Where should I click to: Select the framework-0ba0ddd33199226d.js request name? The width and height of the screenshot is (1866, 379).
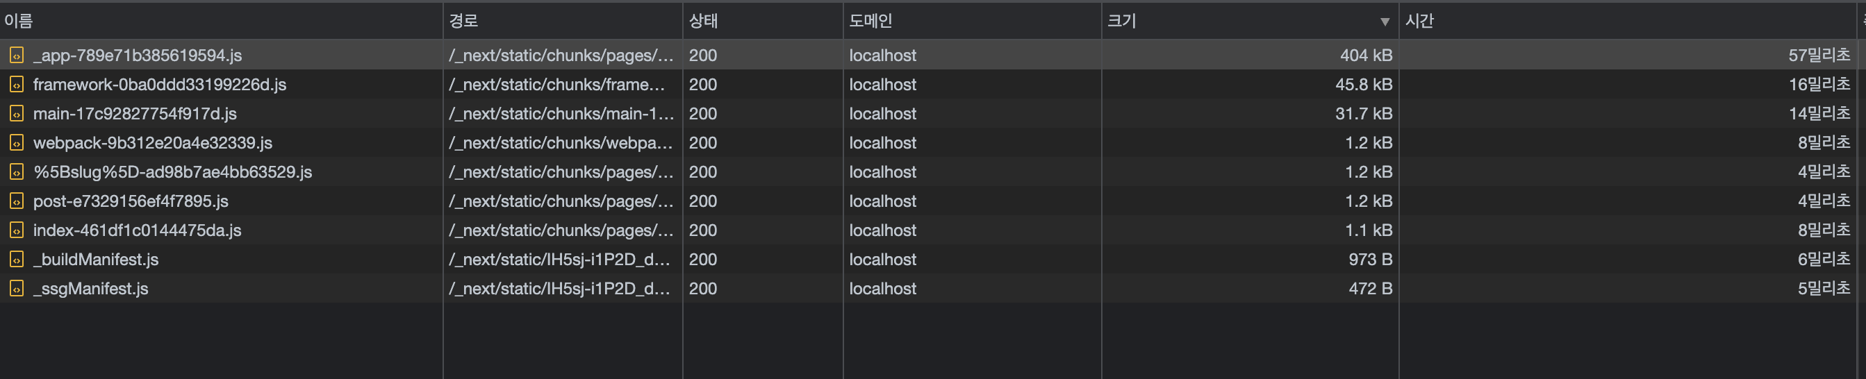click(159, 85)
